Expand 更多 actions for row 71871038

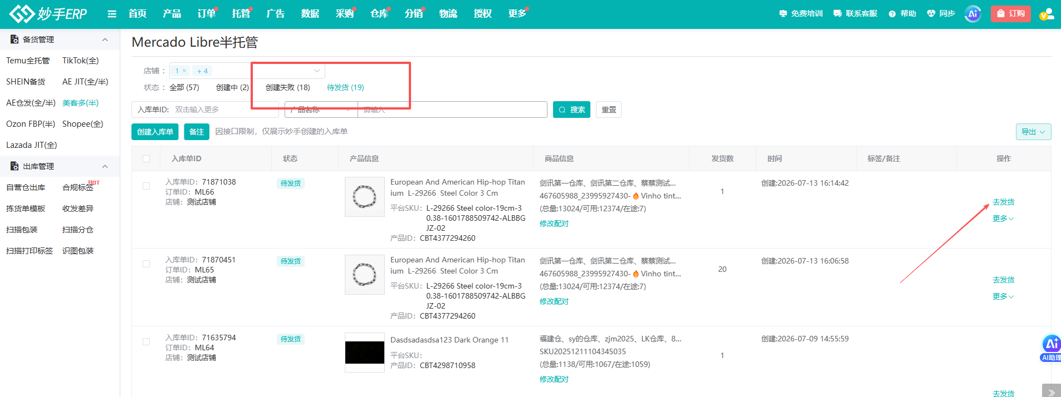coord(1003,219)
